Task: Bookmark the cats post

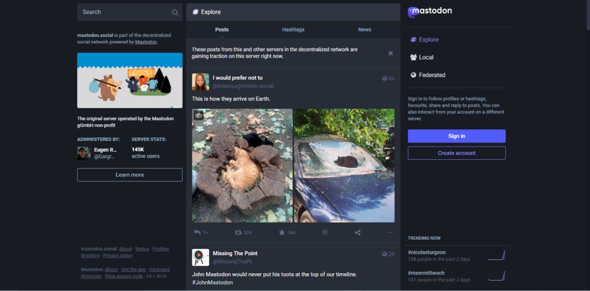Action: pyautogui.click(x=325, y=232)
